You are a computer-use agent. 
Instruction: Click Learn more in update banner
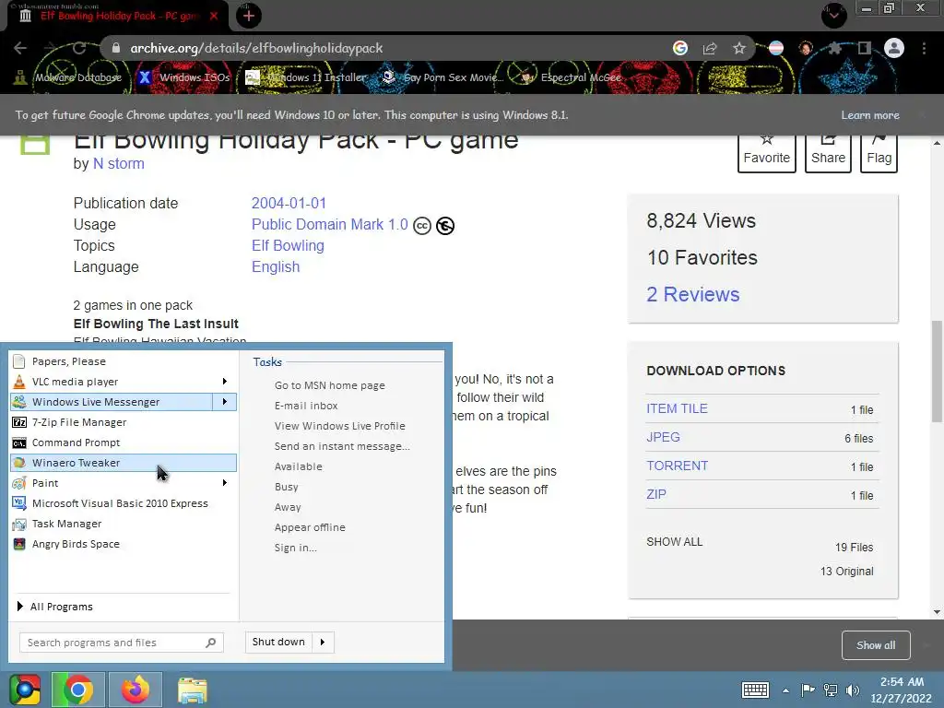[x=870, y=115]
